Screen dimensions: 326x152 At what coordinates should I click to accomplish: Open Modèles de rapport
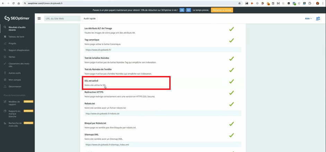14,103
